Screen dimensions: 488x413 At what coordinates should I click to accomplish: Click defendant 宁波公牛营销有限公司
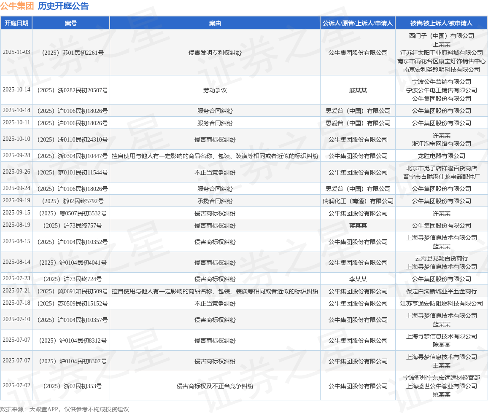[x=442, y=82]
